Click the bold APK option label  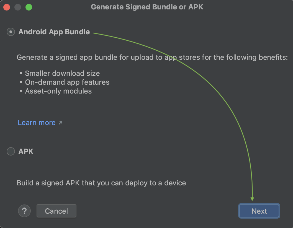26,151
